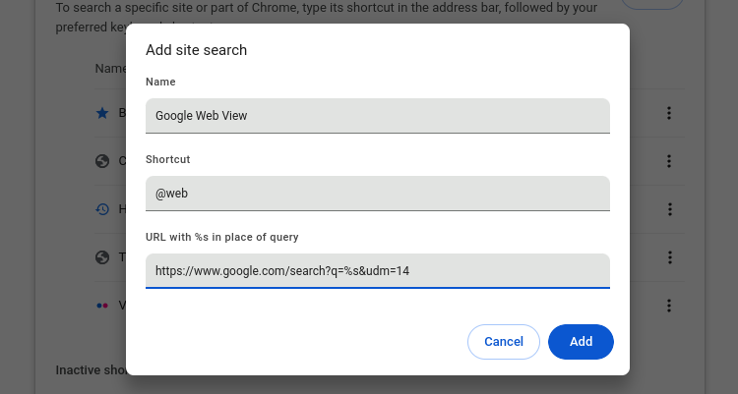The width and height of the screenshot is (738, 394).
Task: Click the Inactive shortcuts heading
Action: tap(89, 370)
